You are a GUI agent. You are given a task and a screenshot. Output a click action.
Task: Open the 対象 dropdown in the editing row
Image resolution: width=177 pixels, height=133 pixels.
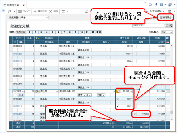[x=101, y=95]
